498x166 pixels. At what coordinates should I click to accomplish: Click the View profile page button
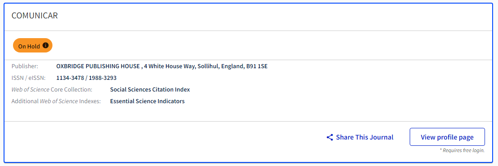tap(447, 137)
